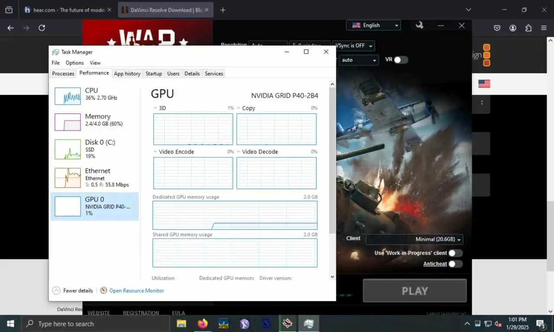Switch to the Details tab

pyautogui.click(x=192, y=73)
